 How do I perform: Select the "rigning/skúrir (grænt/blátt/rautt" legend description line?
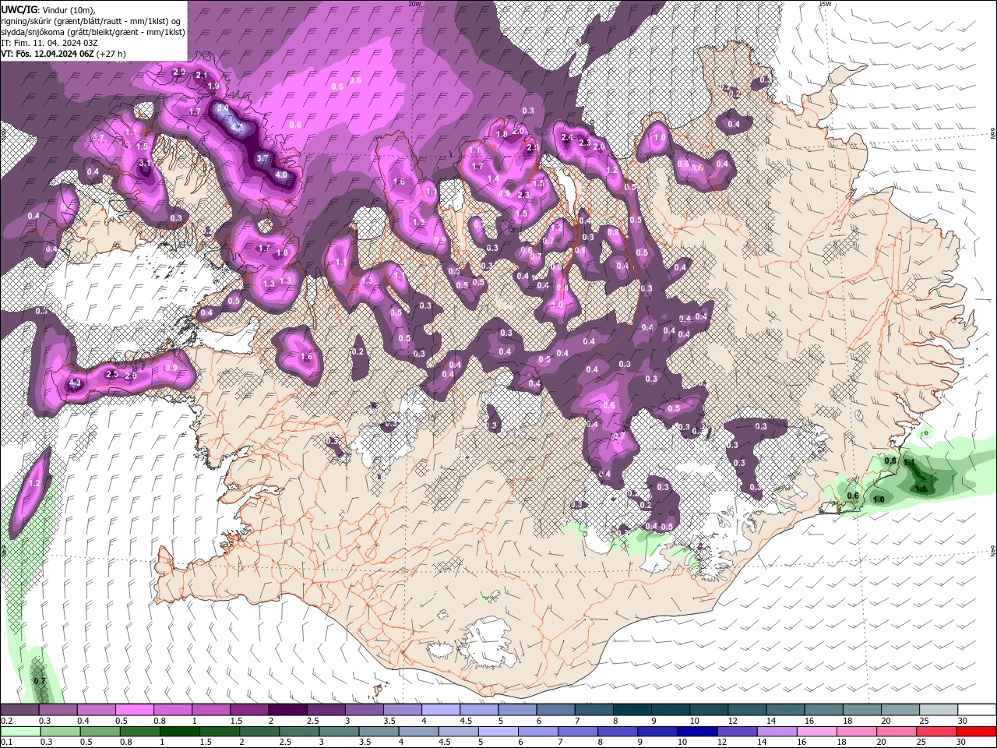point(92,21)
